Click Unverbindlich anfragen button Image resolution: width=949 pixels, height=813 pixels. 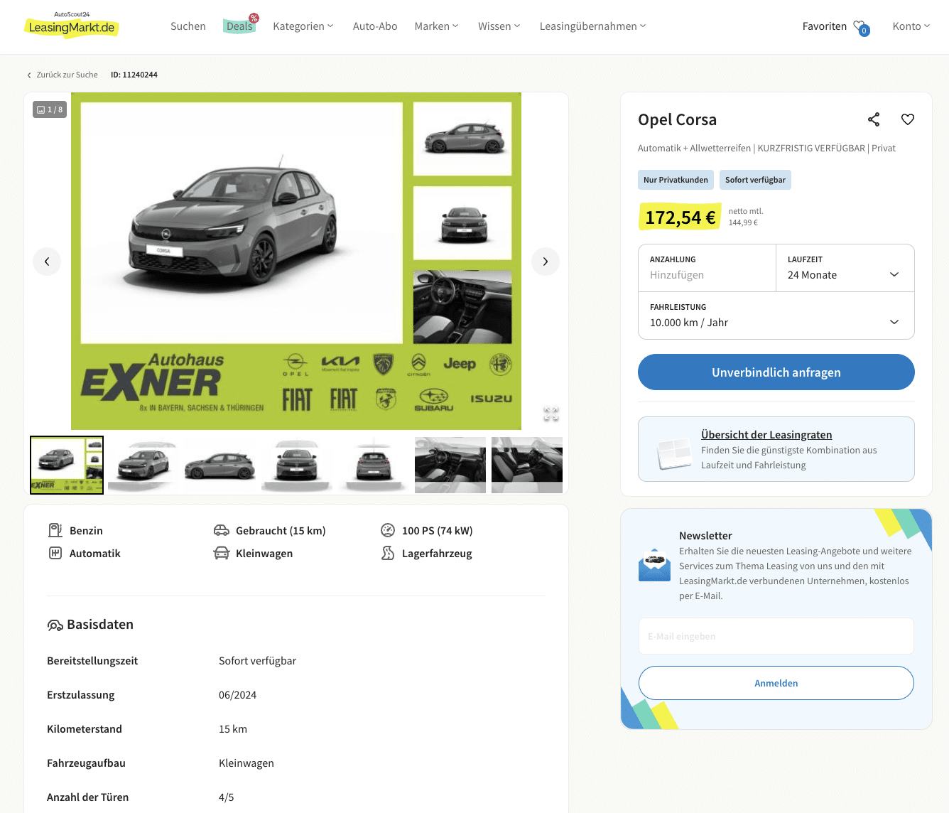tap(776, 372)
